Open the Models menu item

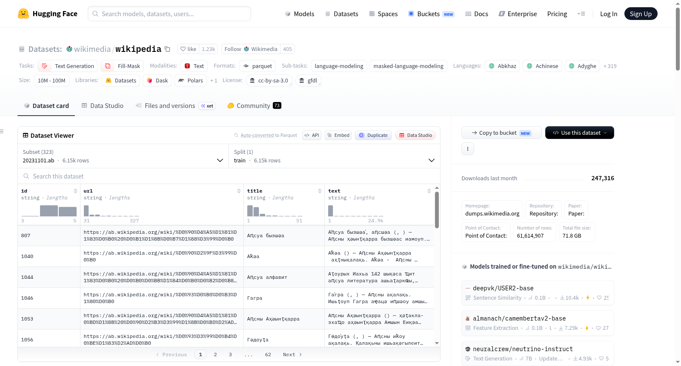point(300,14)
